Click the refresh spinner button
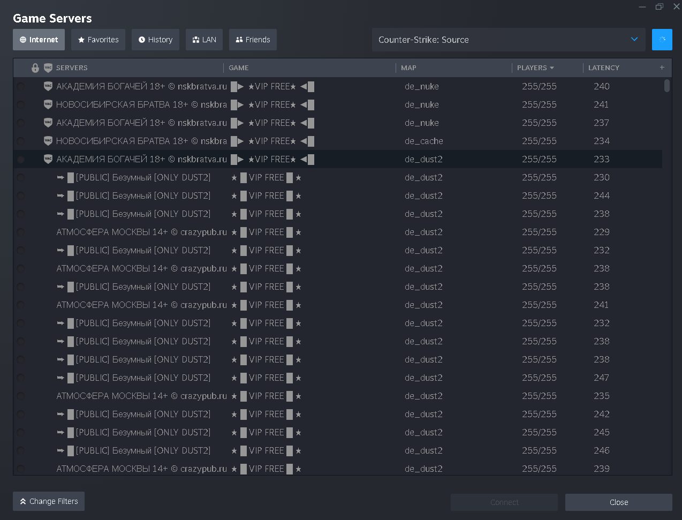The height and width of the screenshot is (520, 682). 662,40
